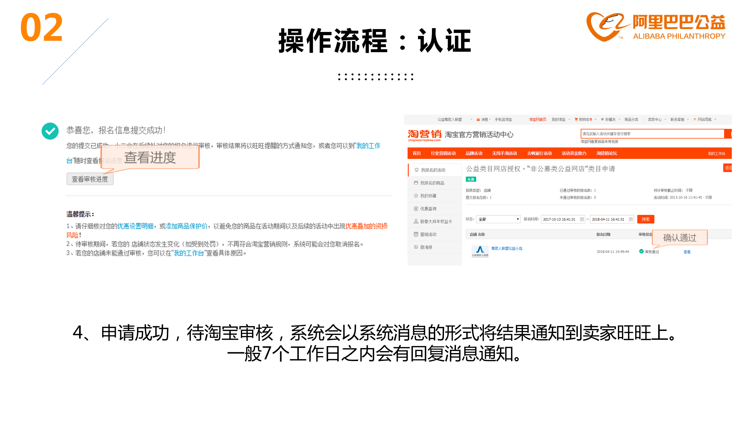Viewport: 750px width, 422px height.
Task: Click the 返回 button
Action: 727,168
